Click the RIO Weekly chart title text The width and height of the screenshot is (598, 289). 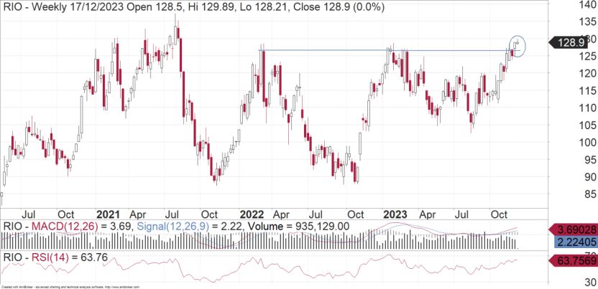click(194, 6)
